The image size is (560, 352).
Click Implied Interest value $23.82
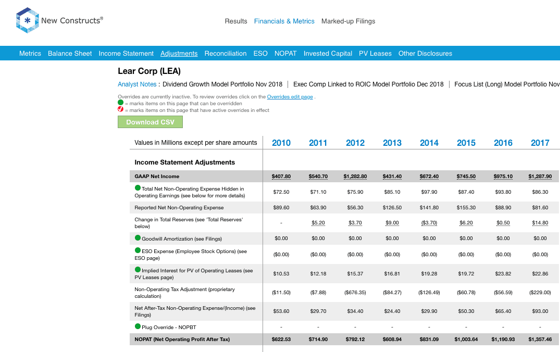[503, 274]
